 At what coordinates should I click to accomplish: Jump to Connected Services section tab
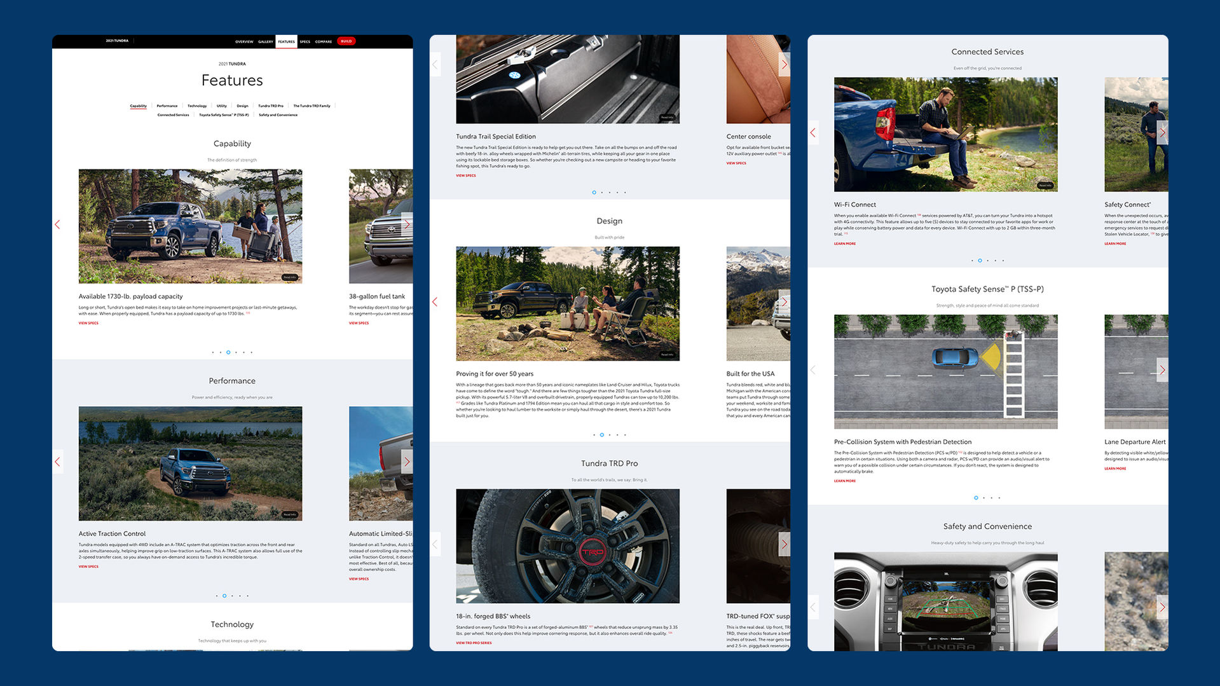click(174, 115)
